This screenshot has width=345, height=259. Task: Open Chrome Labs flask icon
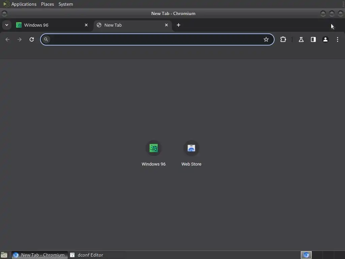301,39
